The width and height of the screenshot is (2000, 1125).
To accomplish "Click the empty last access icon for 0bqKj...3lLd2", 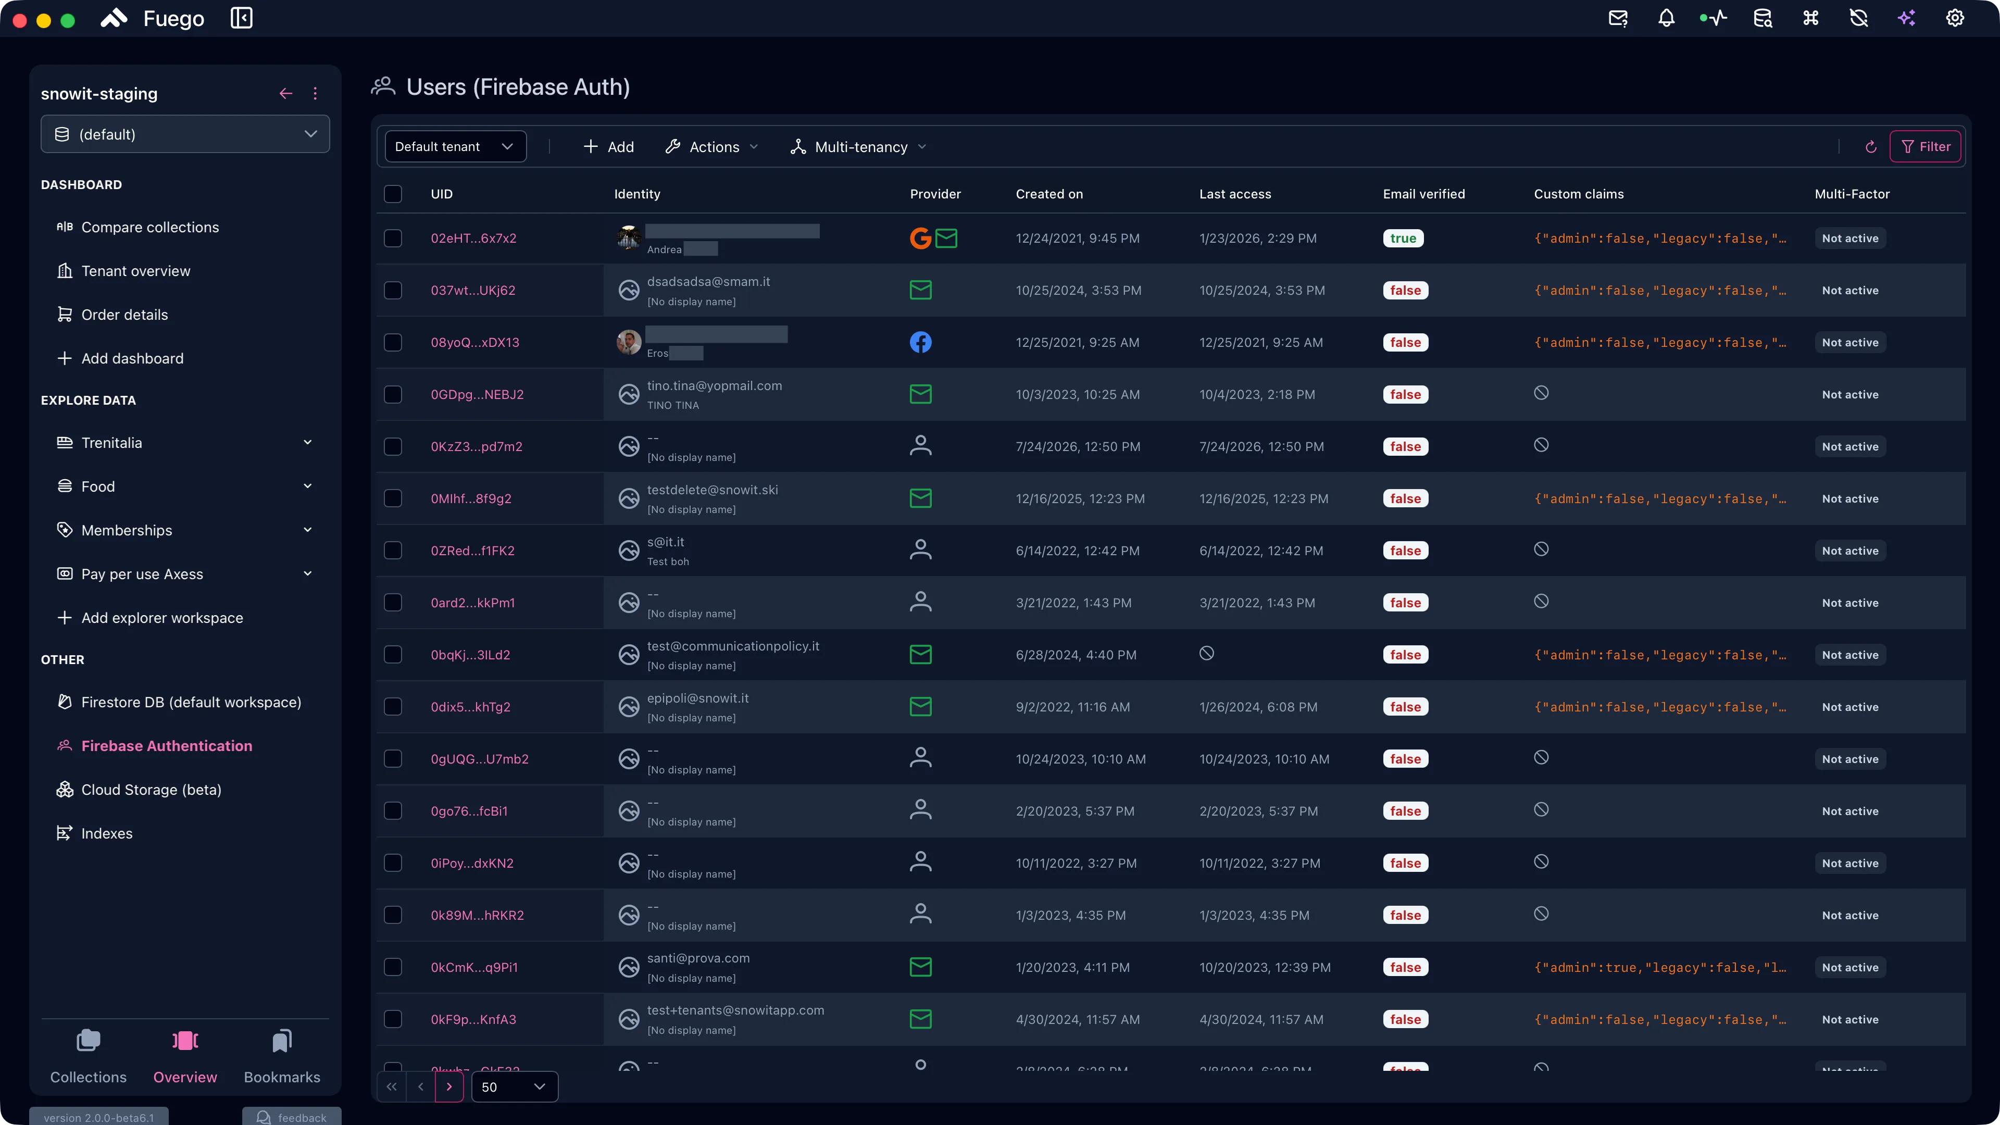I will (1207, 653).
